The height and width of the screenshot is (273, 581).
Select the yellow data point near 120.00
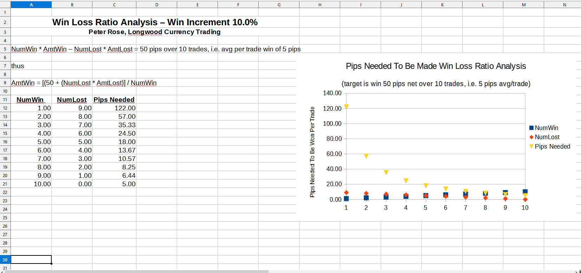(346, 106)
